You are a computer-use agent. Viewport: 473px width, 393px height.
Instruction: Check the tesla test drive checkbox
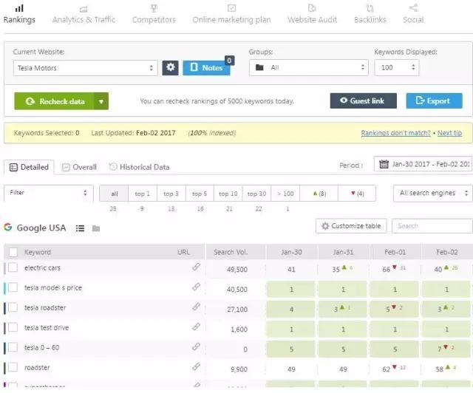(13, 327)
